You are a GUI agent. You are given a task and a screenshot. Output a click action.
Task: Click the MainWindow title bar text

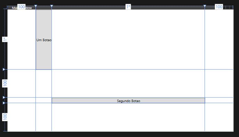pyautogui.click(x=22, y=8)
